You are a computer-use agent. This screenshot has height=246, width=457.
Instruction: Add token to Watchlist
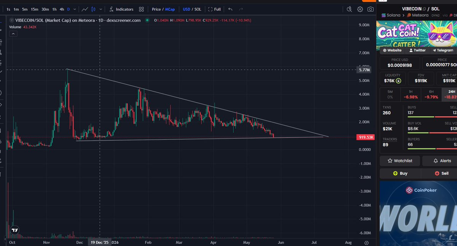tap(400, 161)
